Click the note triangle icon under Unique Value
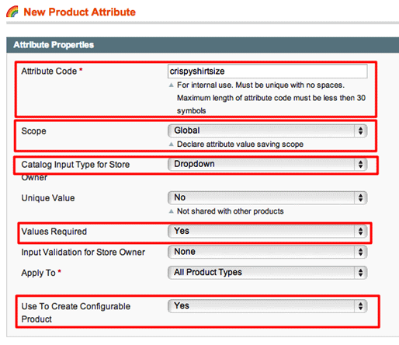The image size is (399, 345). pos(171,211)
